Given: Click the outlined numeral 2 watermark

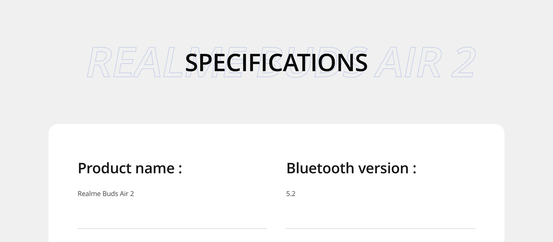Looking at the screenshot, I should point(463,62).
